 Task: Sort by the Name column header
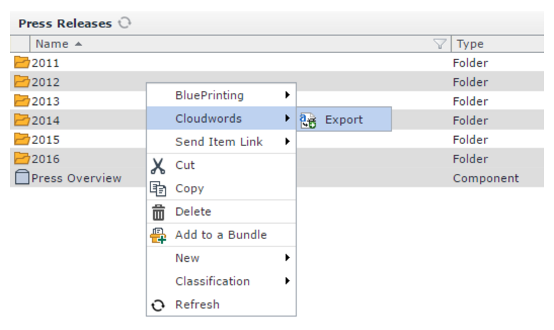tap(52, 44)
